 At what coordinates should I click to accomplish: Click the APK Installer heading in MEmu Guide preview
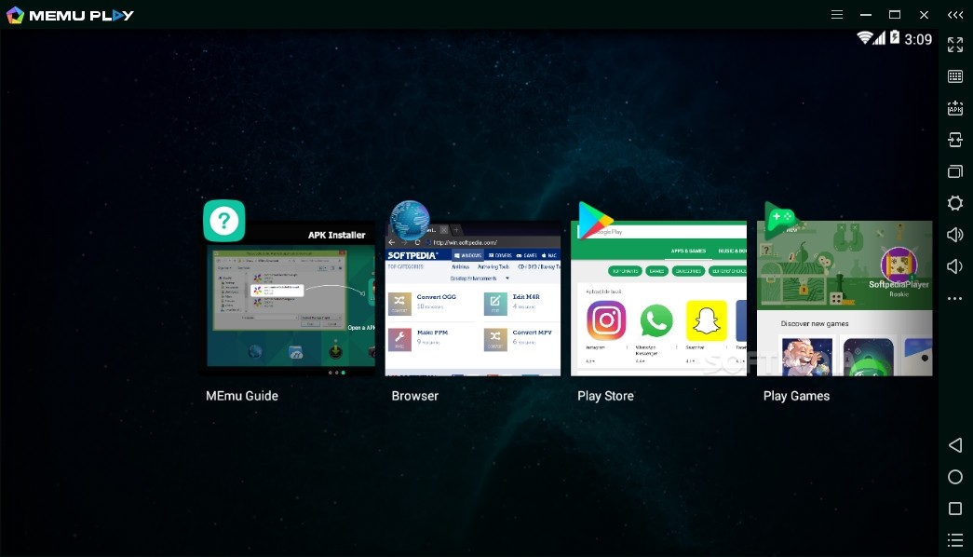(336, 235)
